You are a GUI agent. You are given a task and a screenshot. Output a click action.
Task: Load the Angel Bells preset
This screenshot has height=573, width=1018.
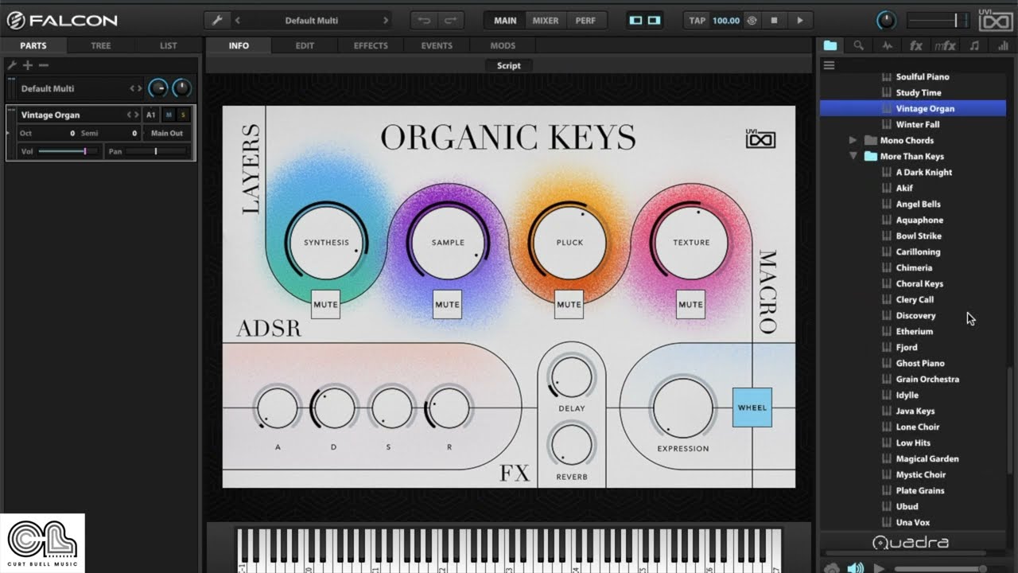point(919,204)
